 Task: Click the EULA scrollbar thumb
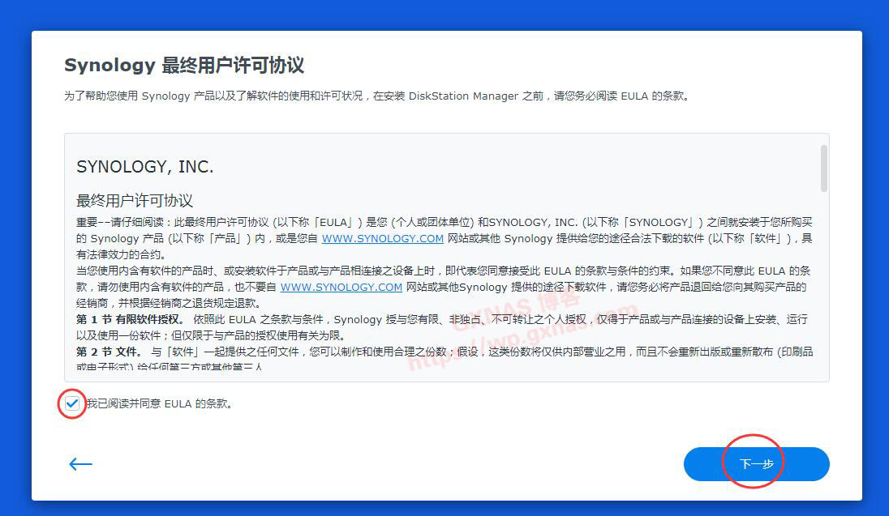tap(824, 168)
